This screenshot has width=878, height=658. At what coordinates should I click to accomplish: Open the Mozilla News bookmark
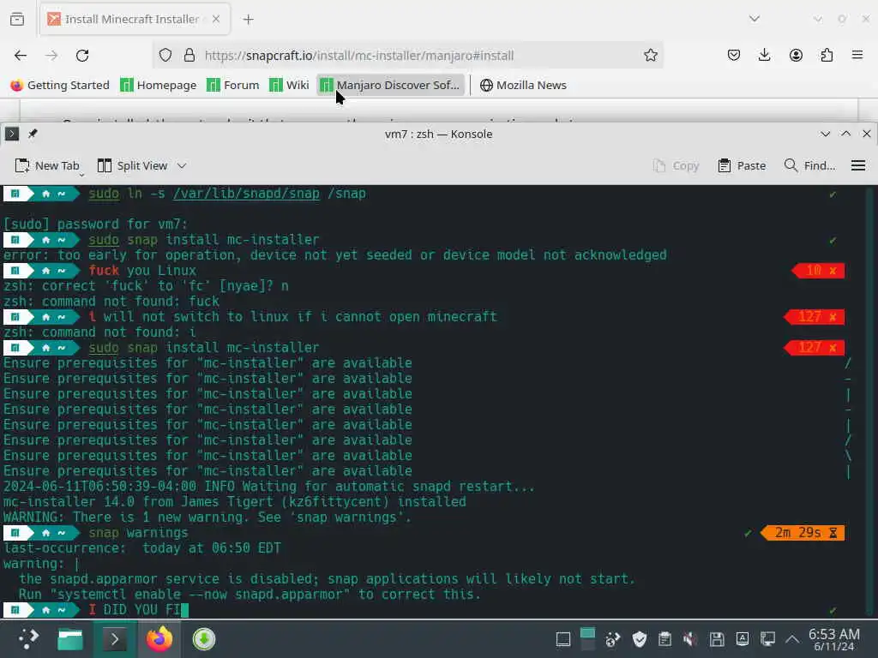(x=523, y=85)
